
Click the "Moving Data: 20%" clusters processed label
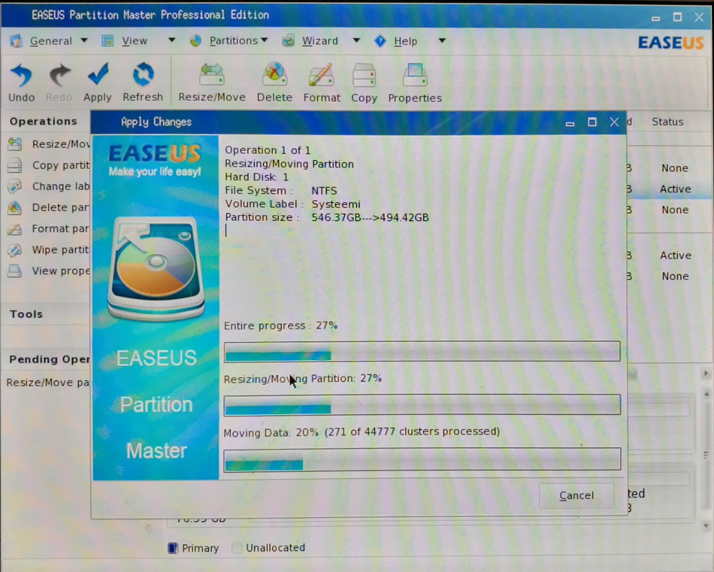pos(362,431)
